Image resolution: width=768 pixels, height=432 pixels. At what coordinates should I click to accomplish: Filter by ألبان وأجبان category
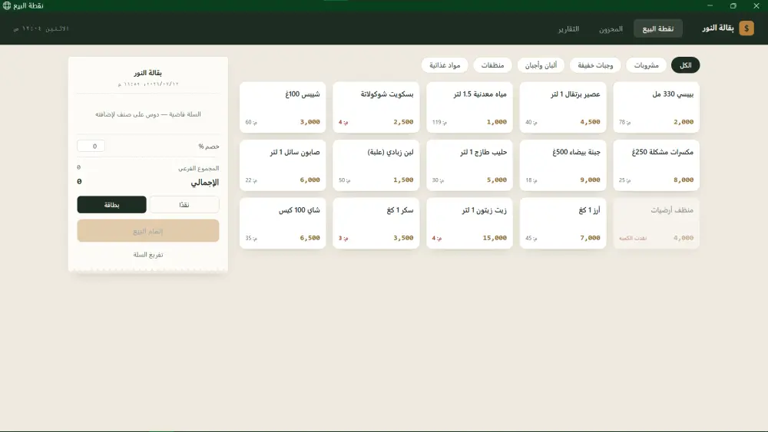[x=541, y=65]
